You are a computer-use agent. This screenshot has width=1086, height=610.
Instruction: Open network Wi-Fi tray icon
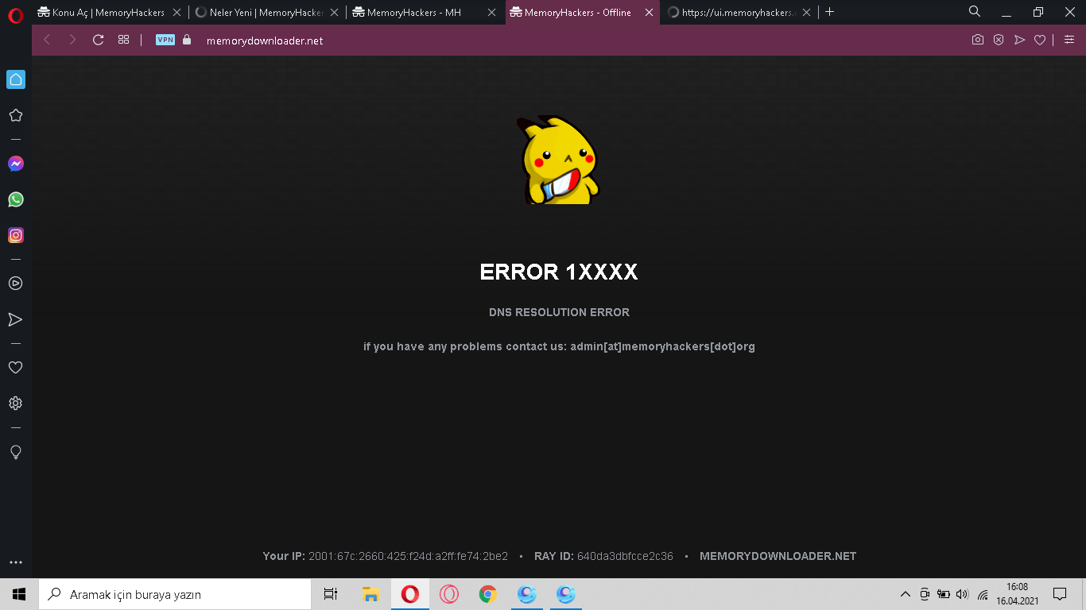(x=983, y=594)
